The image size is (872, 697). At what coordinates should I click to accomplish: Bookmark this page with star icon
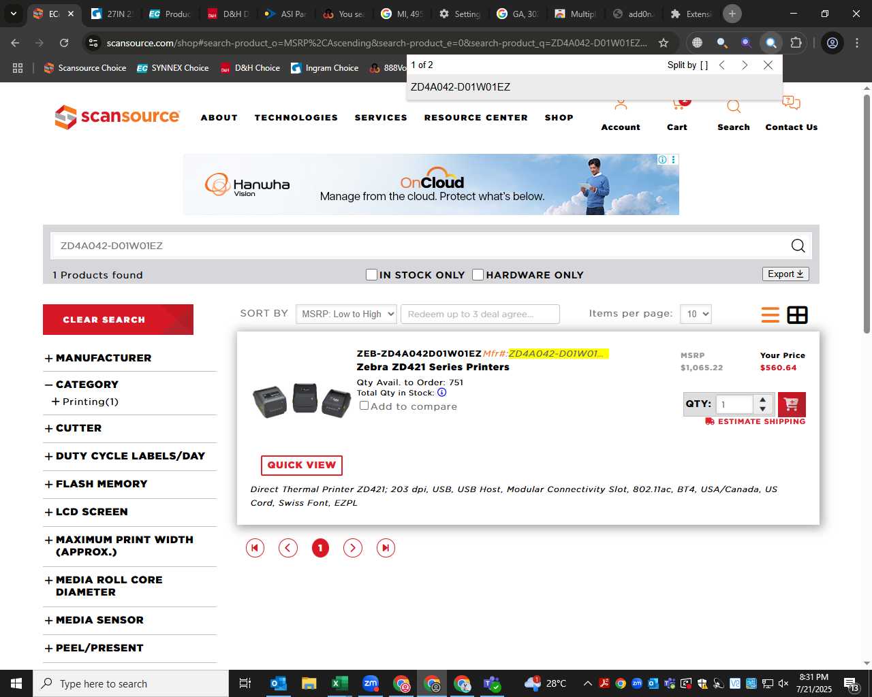pyautogui.click(x=663, y=43)
